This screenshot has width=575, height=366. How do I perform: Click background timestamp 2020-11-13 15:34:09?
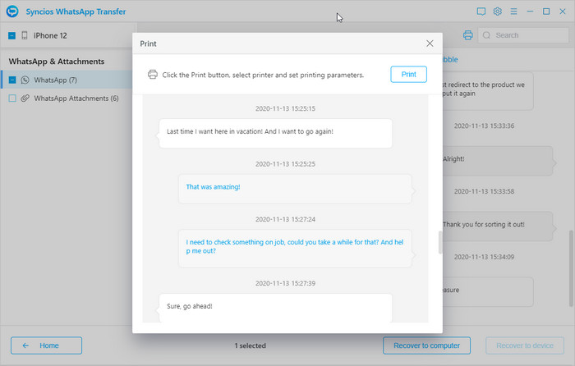pyautogui.click(x=484, y=257)
